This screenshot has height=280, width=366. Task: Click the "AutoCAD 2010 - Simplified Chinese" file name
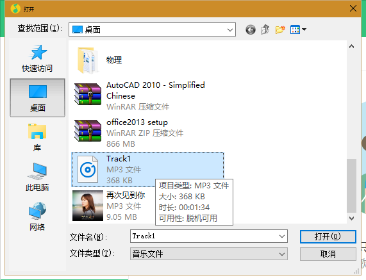pyautogui.click(x=156, y=90)
